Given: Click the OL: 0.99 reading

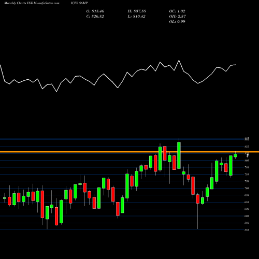Looking at the screenshot, I should 177,22.
